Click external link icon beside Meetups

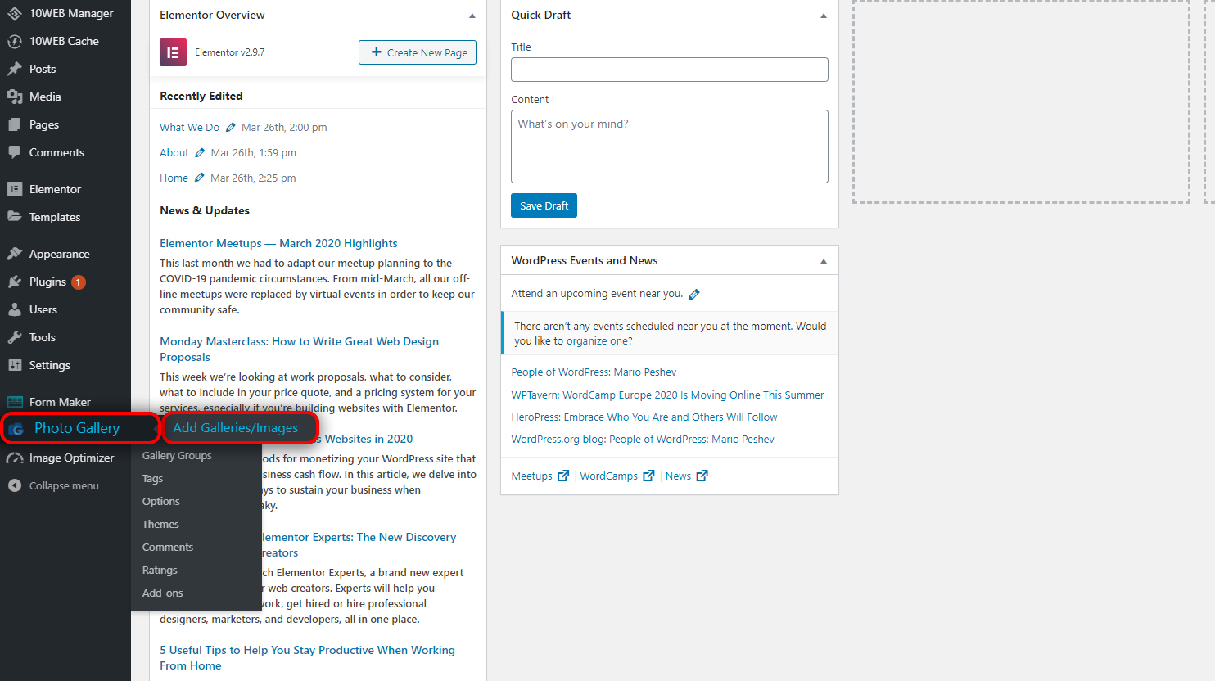pos(563,476)
